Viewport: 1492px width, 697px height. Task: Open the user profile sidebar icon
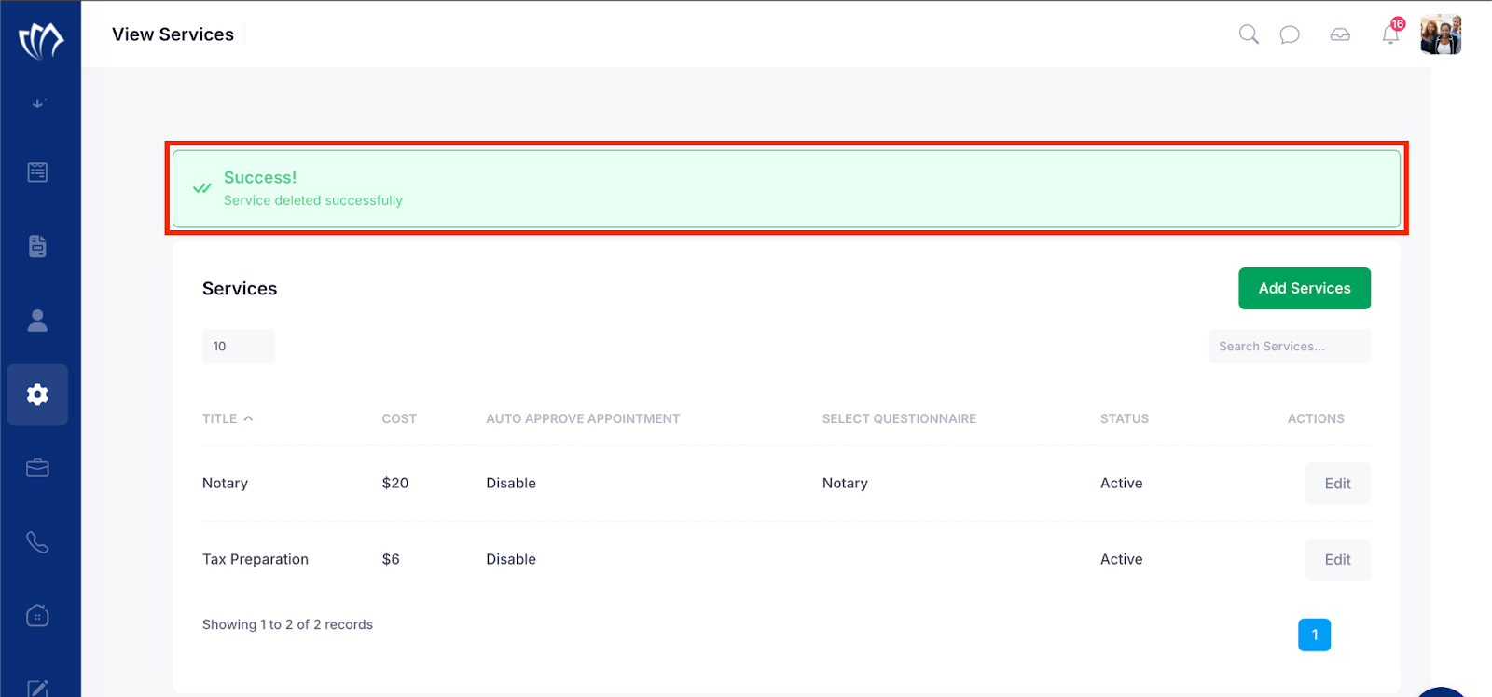(37, 321)
